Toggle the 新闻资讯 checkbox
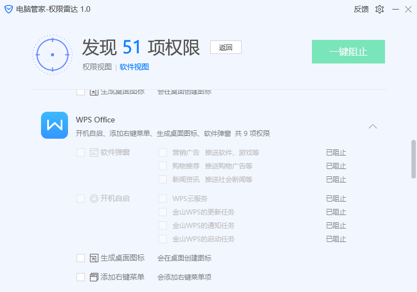 tap(163, 180)
